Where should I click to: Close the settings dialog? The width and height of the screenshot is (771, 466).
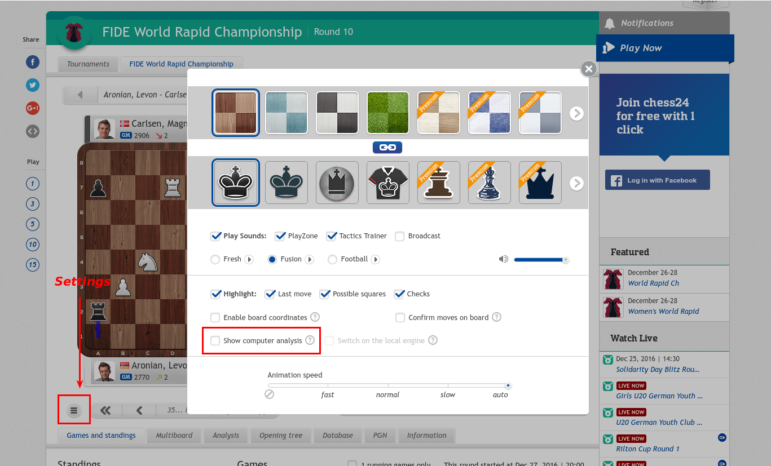pyautogui.click(x=588, y=69)
